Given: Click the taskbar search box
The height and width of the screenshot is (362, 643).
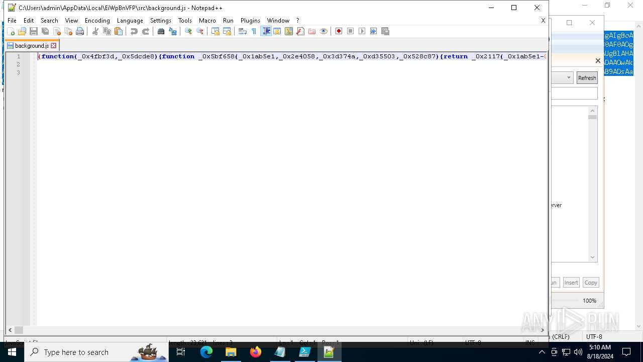Looking at the screenshot, I should pyautogui.click(x=96, y=352).
